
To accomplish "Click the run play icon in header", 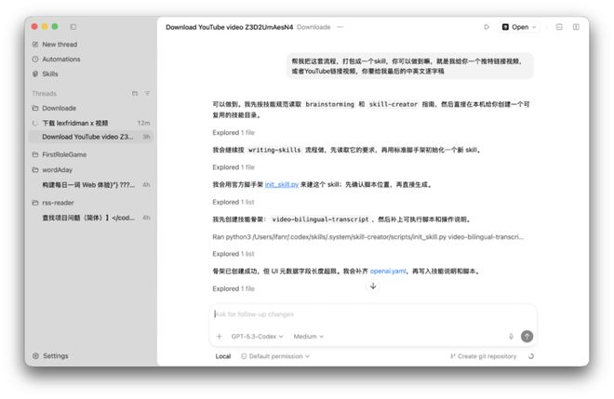I will click(487, 27).
